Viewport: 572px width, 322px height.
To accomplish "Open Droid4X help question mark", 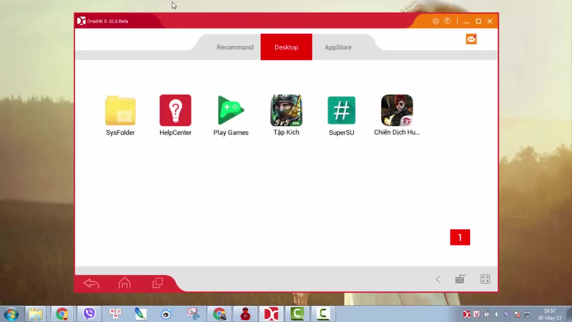I will click(447, 21).
